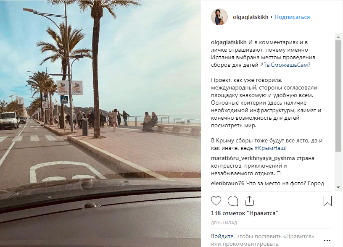343x247 pixels.
Task: Click the scrollbar down arrow in comments
Action: (x=338, y=187)
